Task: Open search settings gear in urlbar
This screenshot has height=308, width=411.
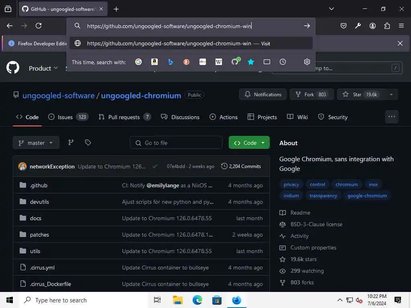Action: click(307, 62)
